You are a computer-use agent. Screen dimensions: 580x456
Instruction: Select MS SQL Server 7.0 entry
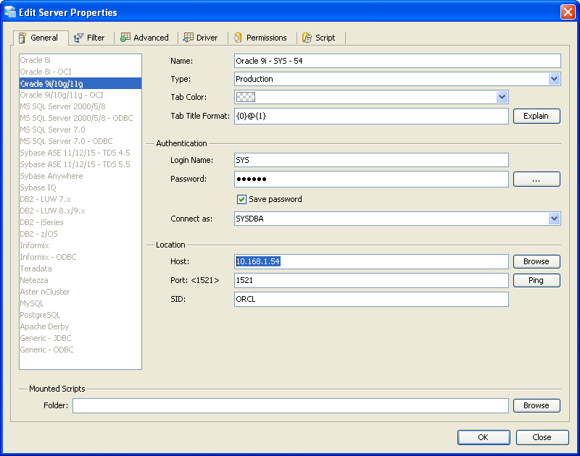80,130
